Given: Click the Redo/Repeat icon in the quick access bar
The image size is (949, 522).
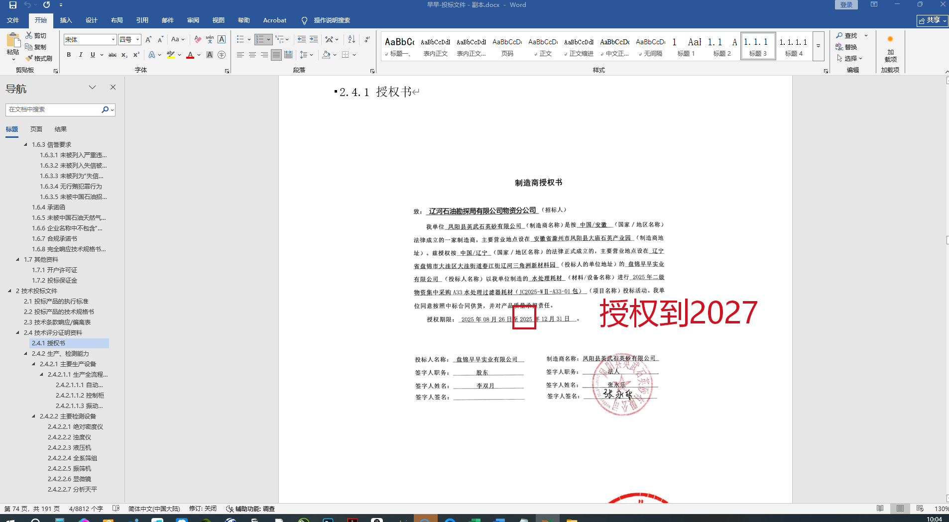Looking at the screenshot, I should pyautogui.click(x=46, y=5).
